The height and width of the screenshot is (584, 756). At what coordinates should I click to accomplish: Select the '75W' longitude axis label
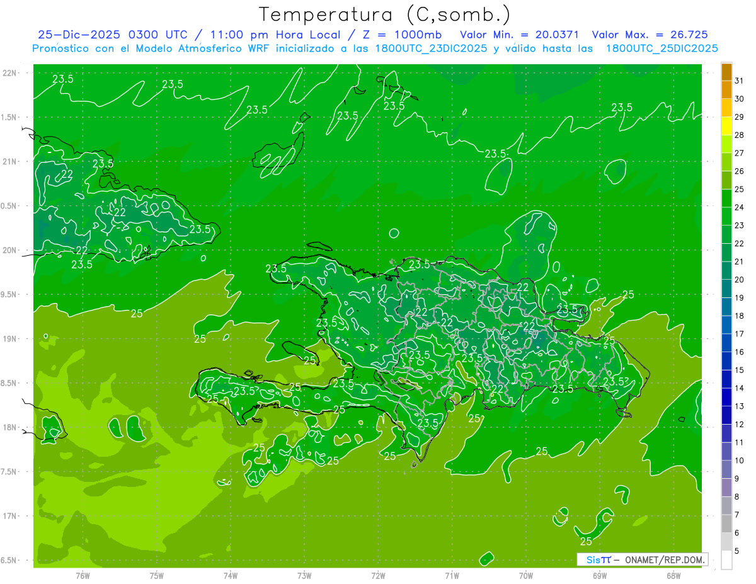tap(157, 575)
